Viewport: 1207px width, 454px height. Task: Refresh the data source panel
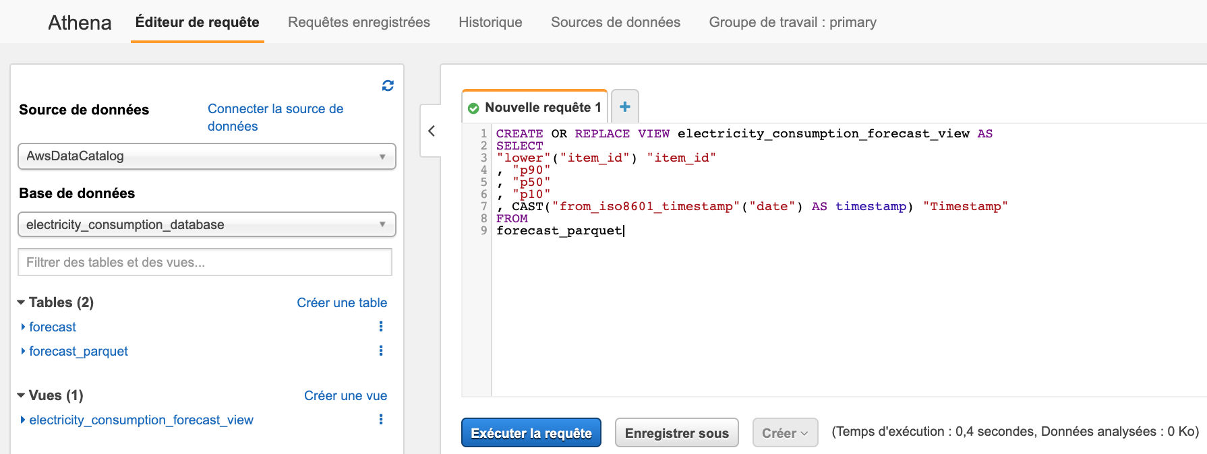point(388,86)
